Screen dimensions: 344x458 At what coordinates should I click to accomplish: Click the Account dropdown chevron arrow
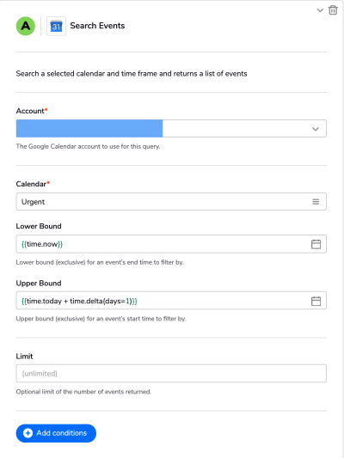(316, 129)
